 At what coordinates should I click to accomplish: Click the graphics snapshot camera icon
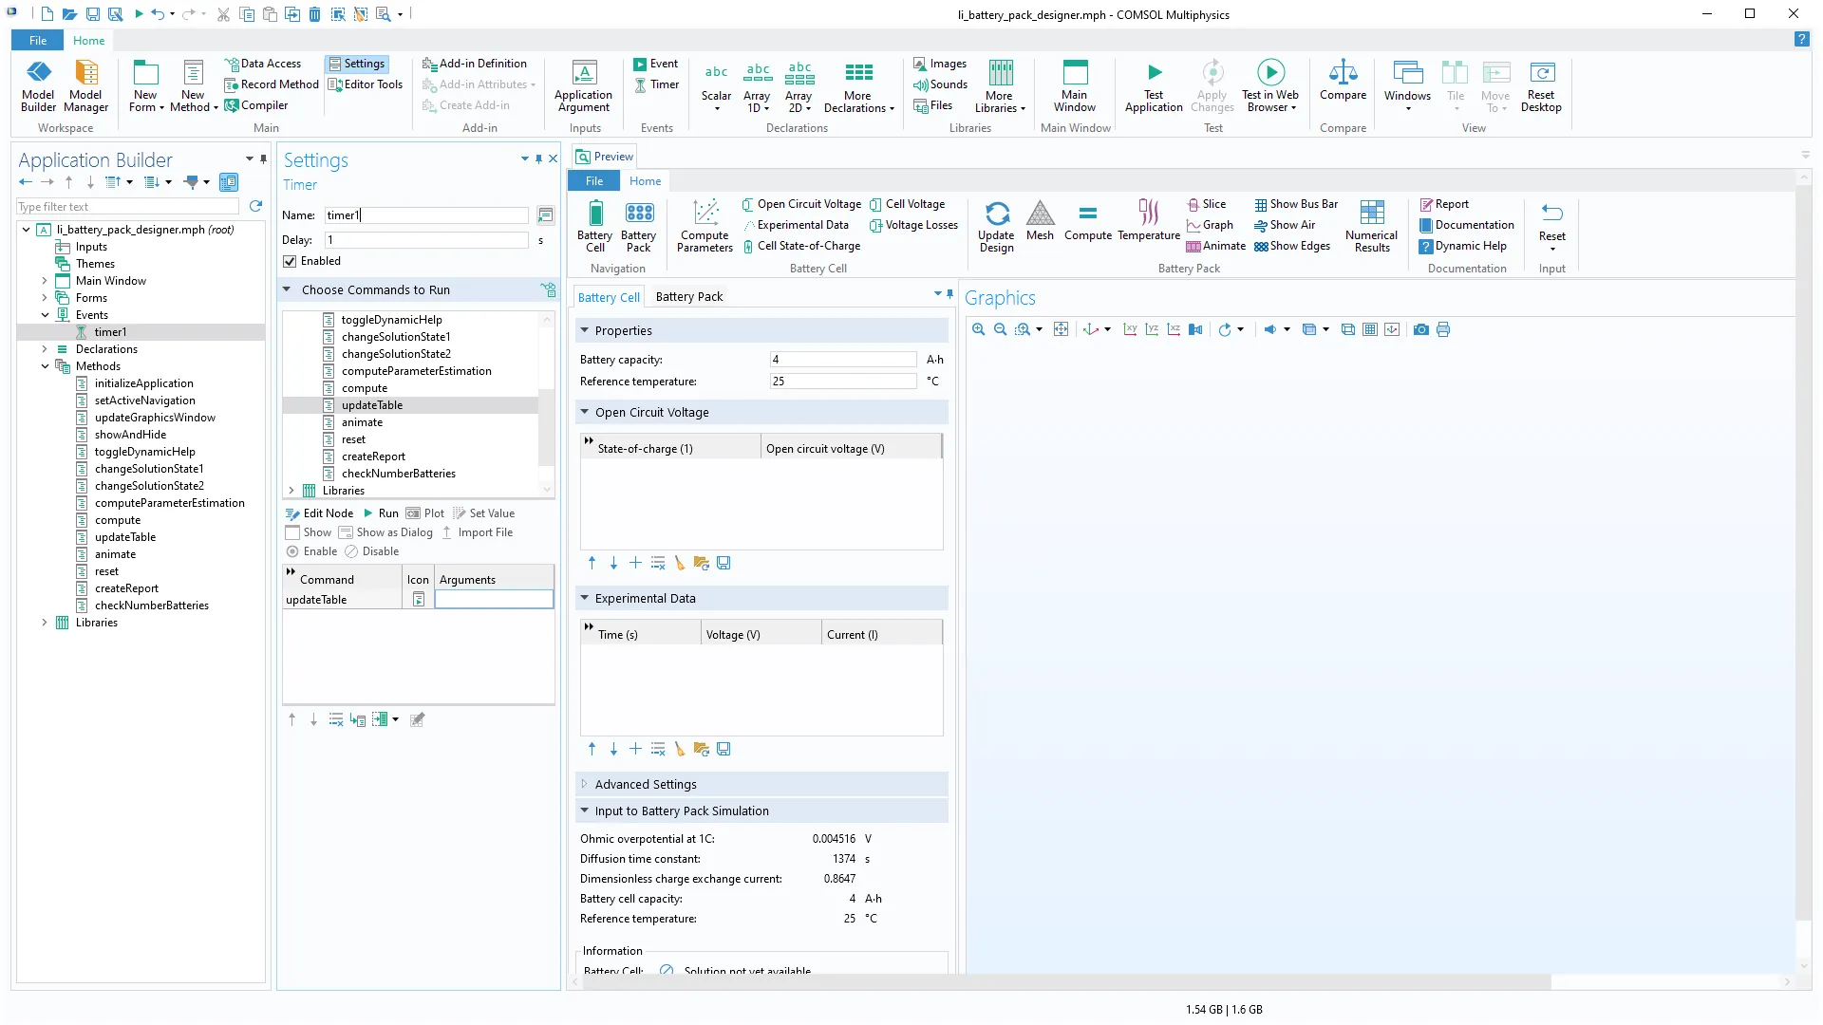point(1420,329)
